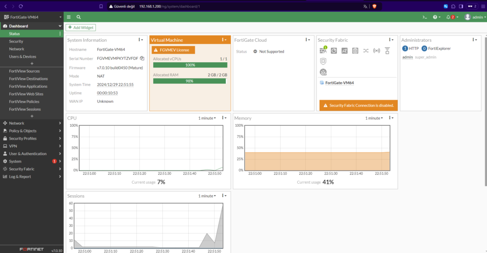Open the CPU widget options menu
This screenshot has width=487, height=253.
pos(224,118)
